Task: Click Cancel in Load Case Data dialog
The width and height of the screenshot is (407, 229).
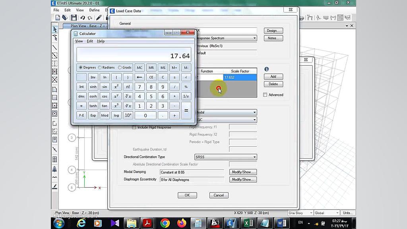Action: tap(219, 195)
